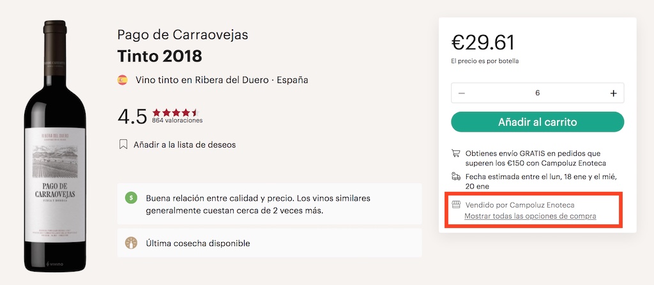Open Mostrar todas las opciones de compra
654x285 pixels.
coord(530,216)
